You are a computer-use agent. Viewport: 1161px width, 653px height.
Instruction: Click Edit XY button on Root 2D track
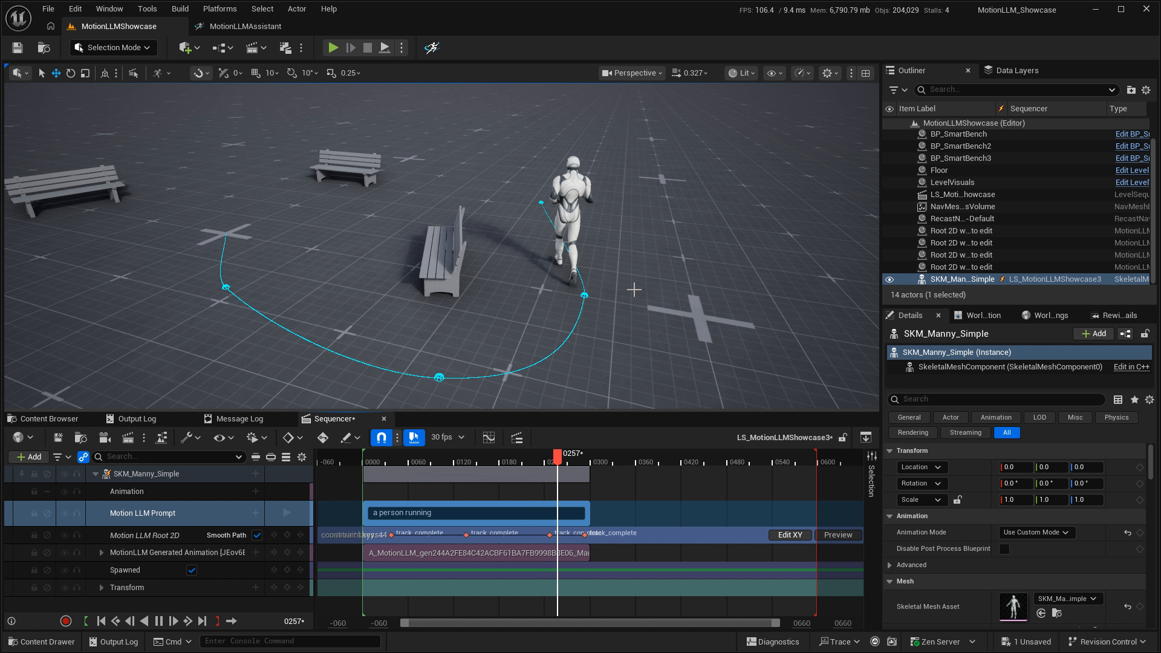(790, 535)
